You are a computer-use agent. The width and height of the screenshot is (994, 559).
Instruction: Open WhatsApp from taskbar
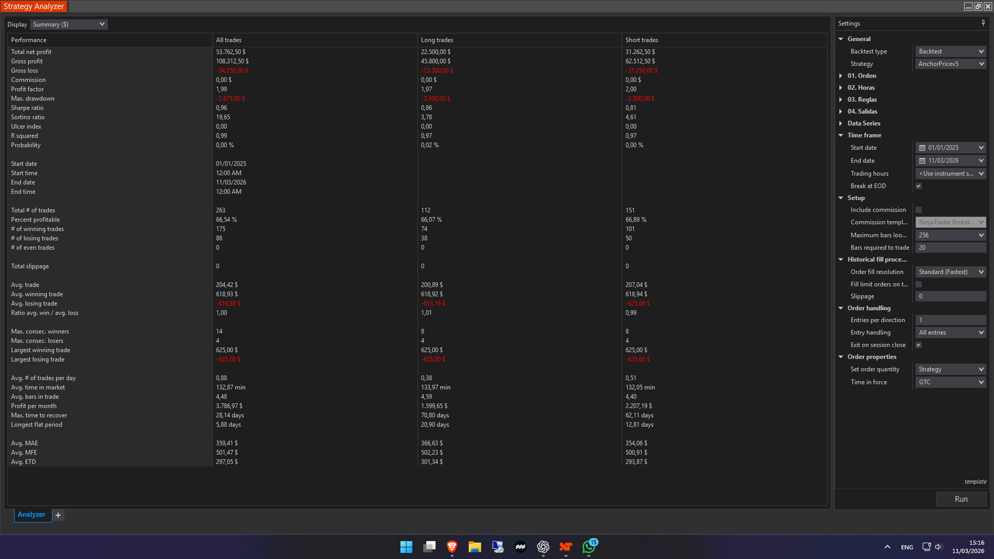click(x=589, y=547)
